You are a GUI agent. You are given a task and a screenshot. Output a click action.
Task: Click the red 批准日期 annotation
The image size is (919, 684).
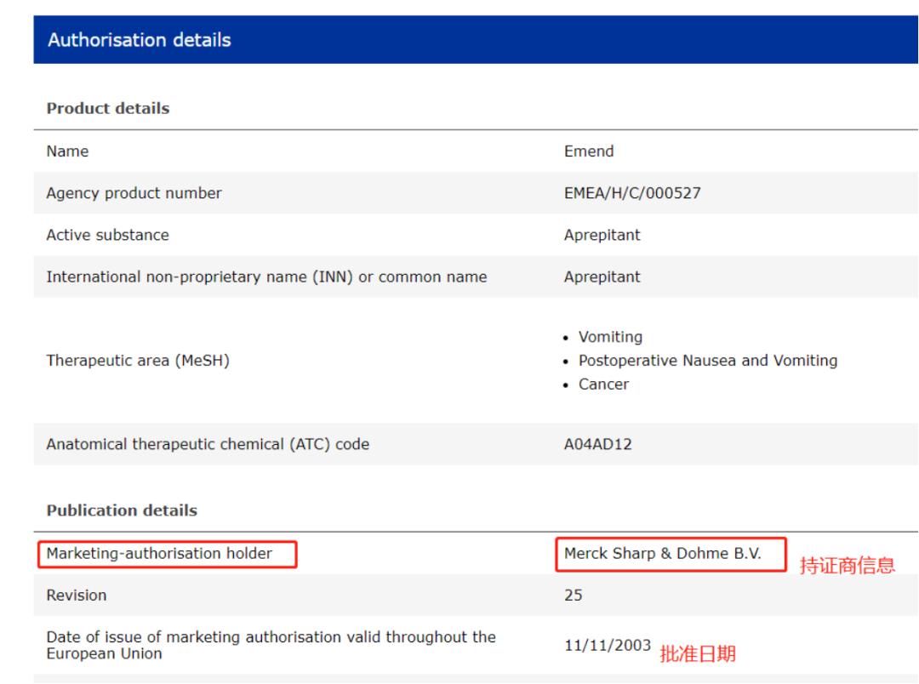coord(698,653)
